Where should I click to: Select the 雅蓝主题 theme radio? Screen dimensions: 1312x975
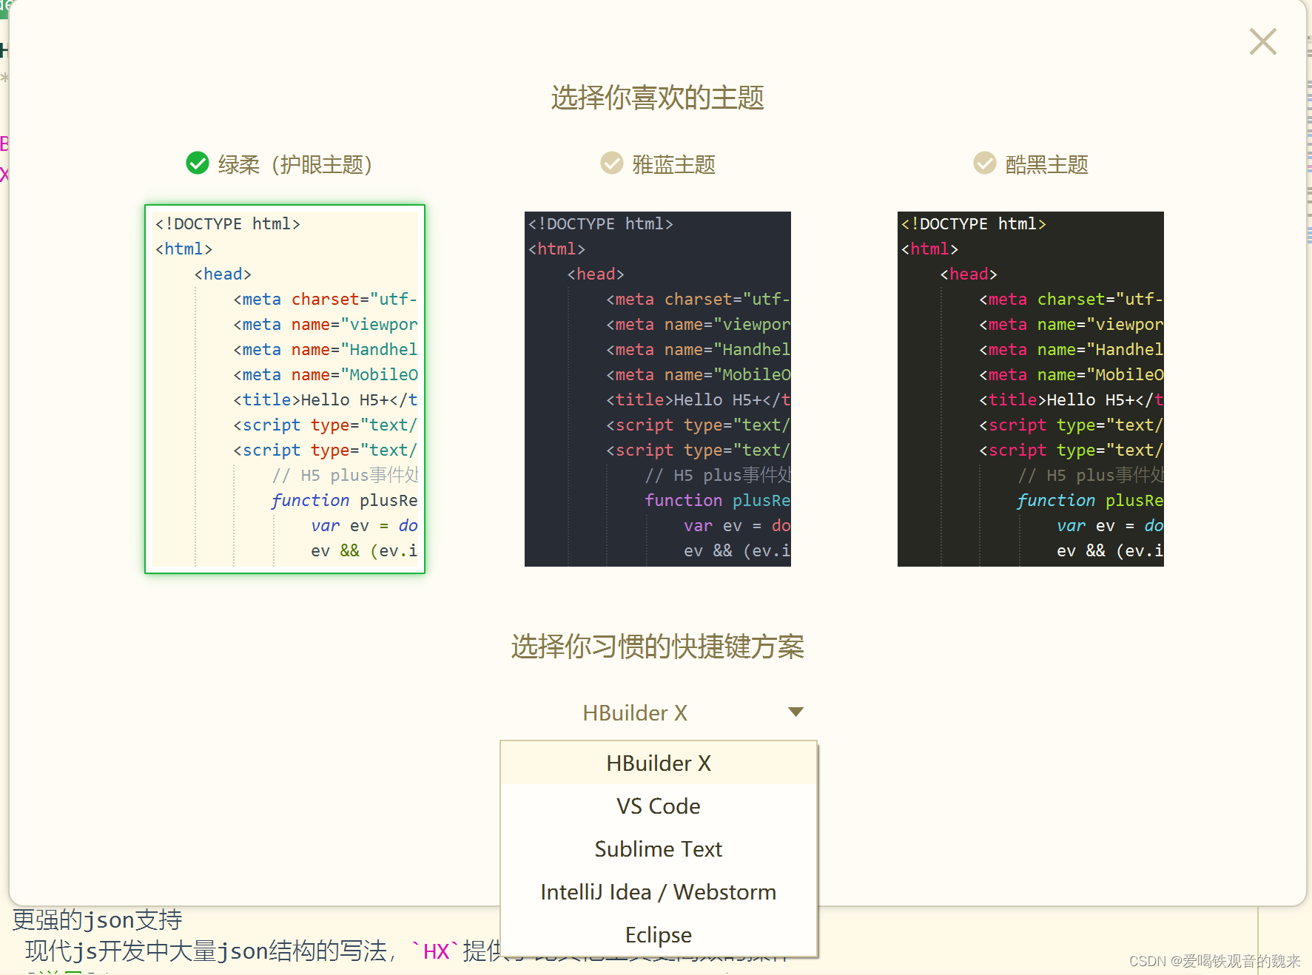612,163
